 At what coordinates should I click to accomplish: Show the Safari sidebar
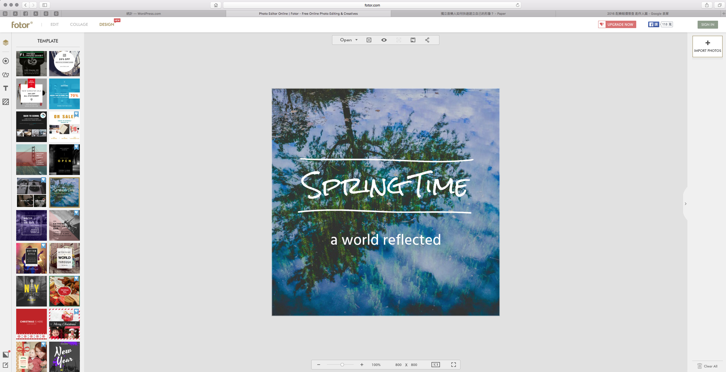pyautogui.click(x=45, y=5)
